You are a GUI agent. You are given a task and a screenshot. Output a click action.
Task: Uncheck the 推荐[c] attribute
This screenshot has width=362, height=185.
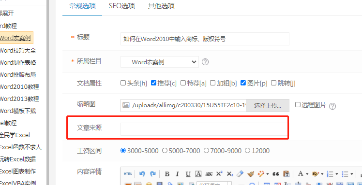click(x=153, y=83)
